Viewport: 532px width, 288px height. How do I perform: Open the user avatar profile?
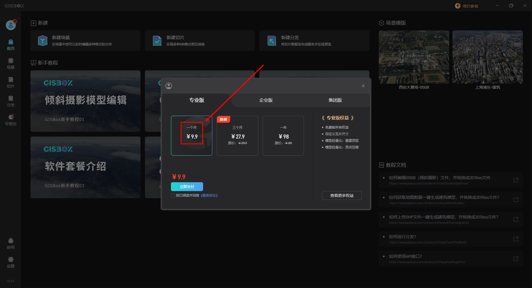point(11,25)
